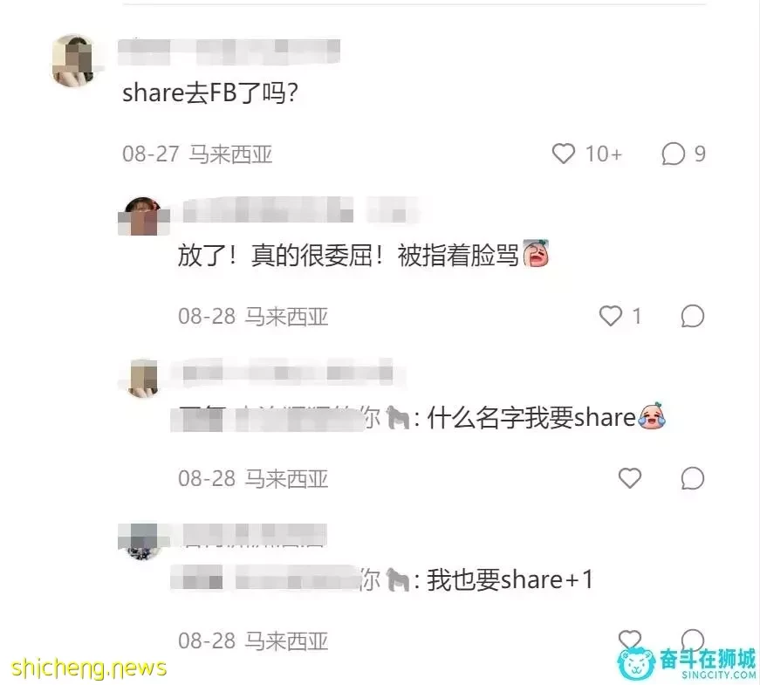The height and width of the screenshot is (685, 760).
Task: Reply to the "我也要share+1" comment
Action: 693,639
